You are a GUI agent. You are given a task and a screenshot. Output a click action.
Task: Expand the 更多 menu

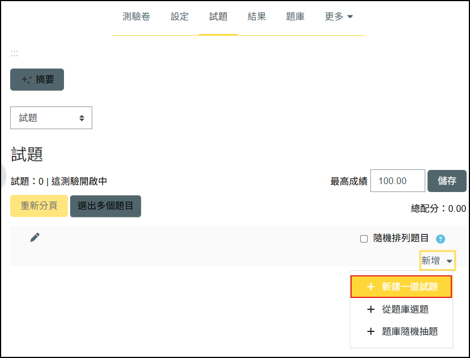pos(339,16)
